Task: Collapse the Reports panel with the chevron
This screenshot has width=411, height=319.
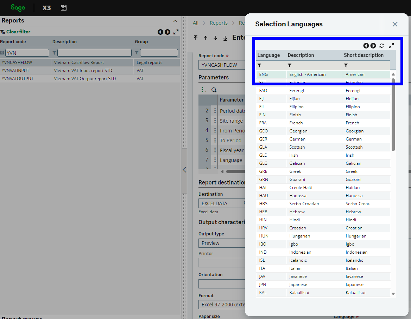Action: [175, 21]
